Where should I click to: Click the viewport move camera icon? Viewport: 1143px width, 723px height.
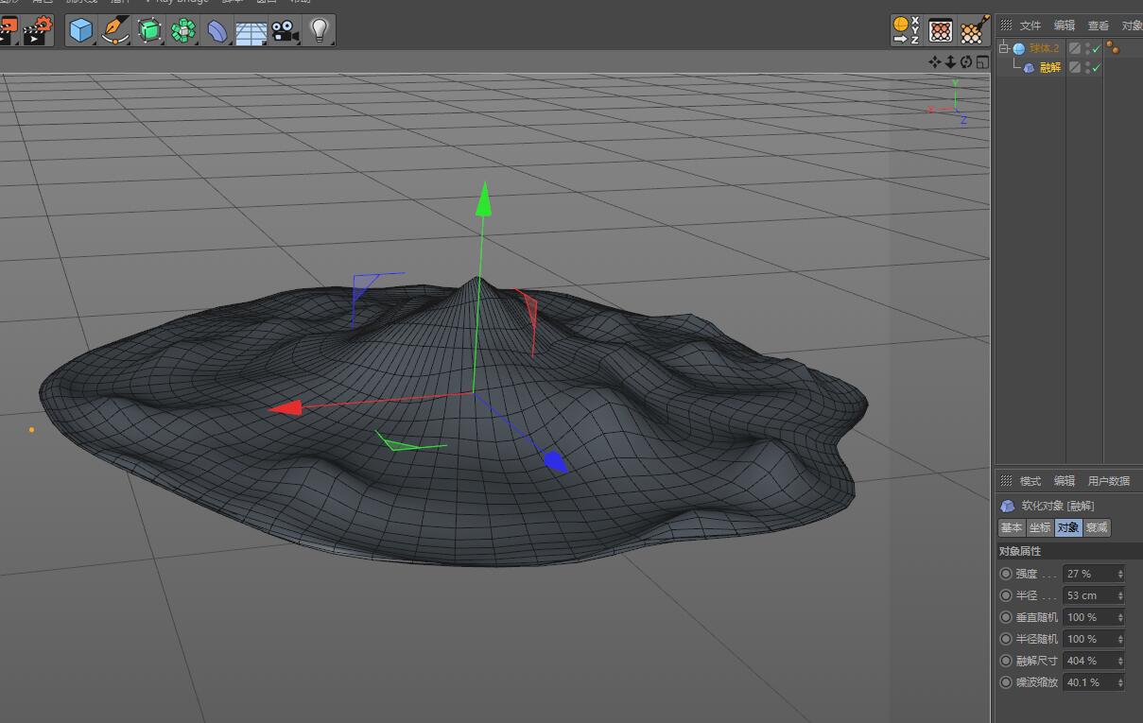pyautogui.click(x=935, y=62)
